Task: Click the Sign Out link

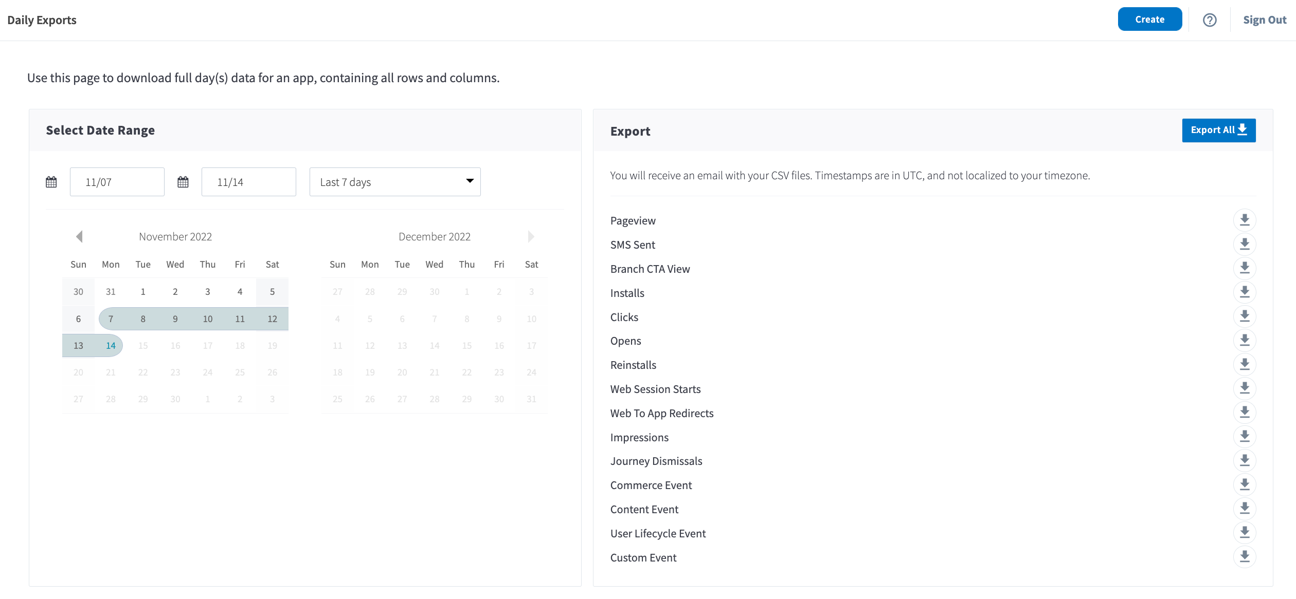Action: coord(1264,20)
